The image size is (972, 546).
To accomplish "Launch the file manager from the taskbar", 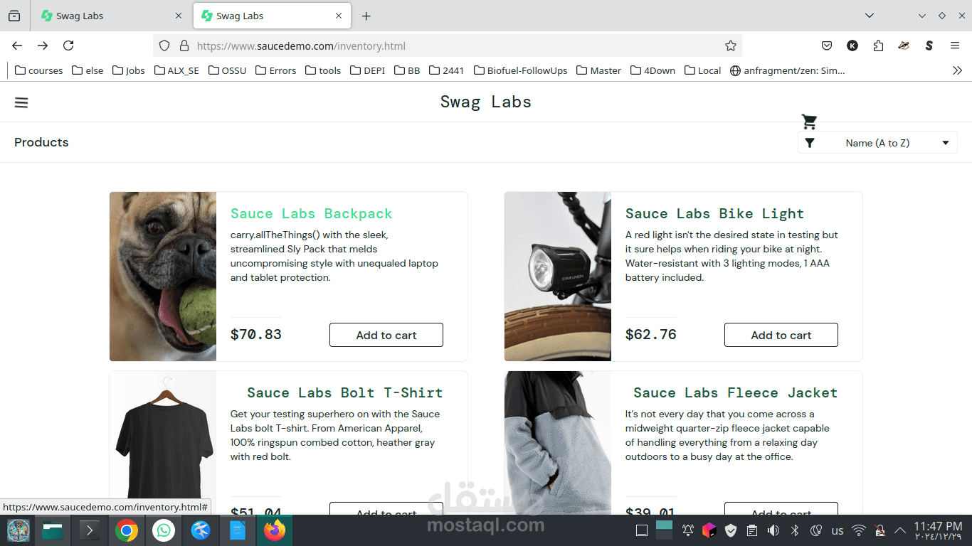I will [x=53, y=530].
